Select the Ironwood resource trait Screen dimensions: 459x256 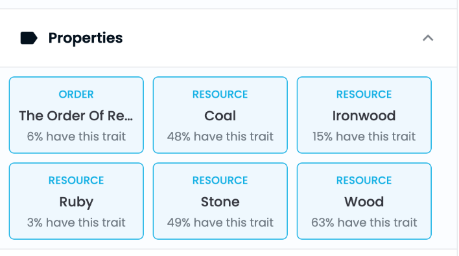coord(364,115)
